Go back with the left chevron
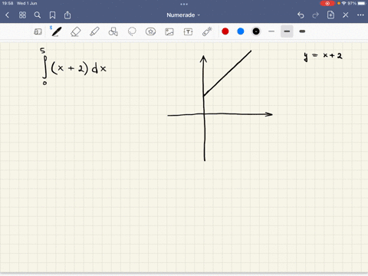Image resolution: width=368 pixels, height=276 pixels. tap(7, 15)
